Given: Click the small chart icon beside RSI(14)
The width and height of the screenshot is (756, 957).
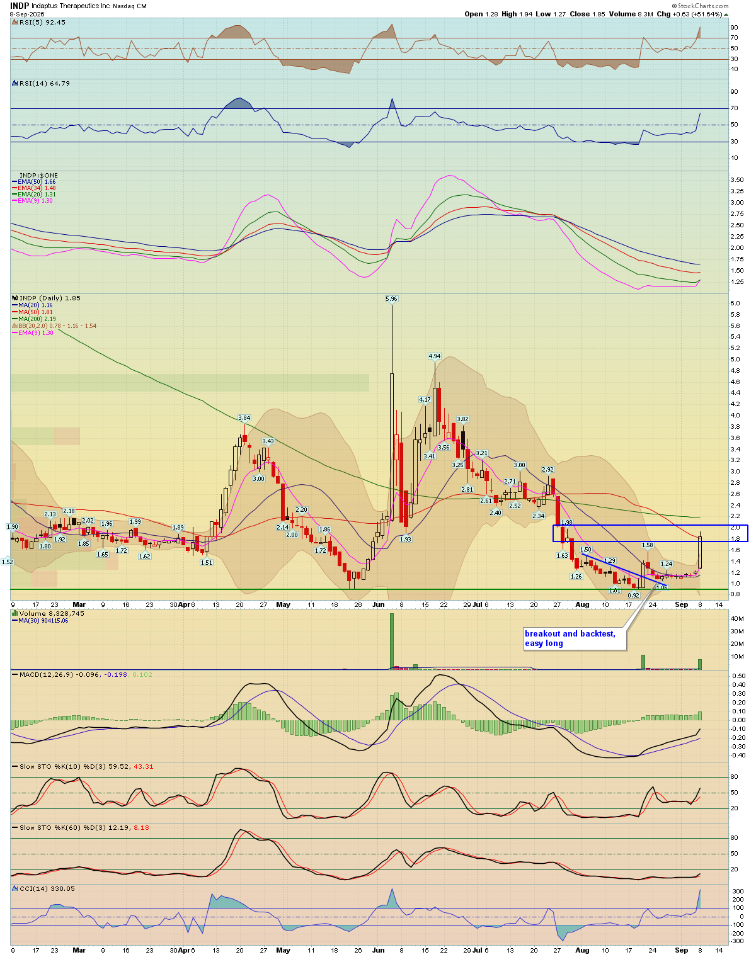Looking at the screenshot, I should pos(14,83).
